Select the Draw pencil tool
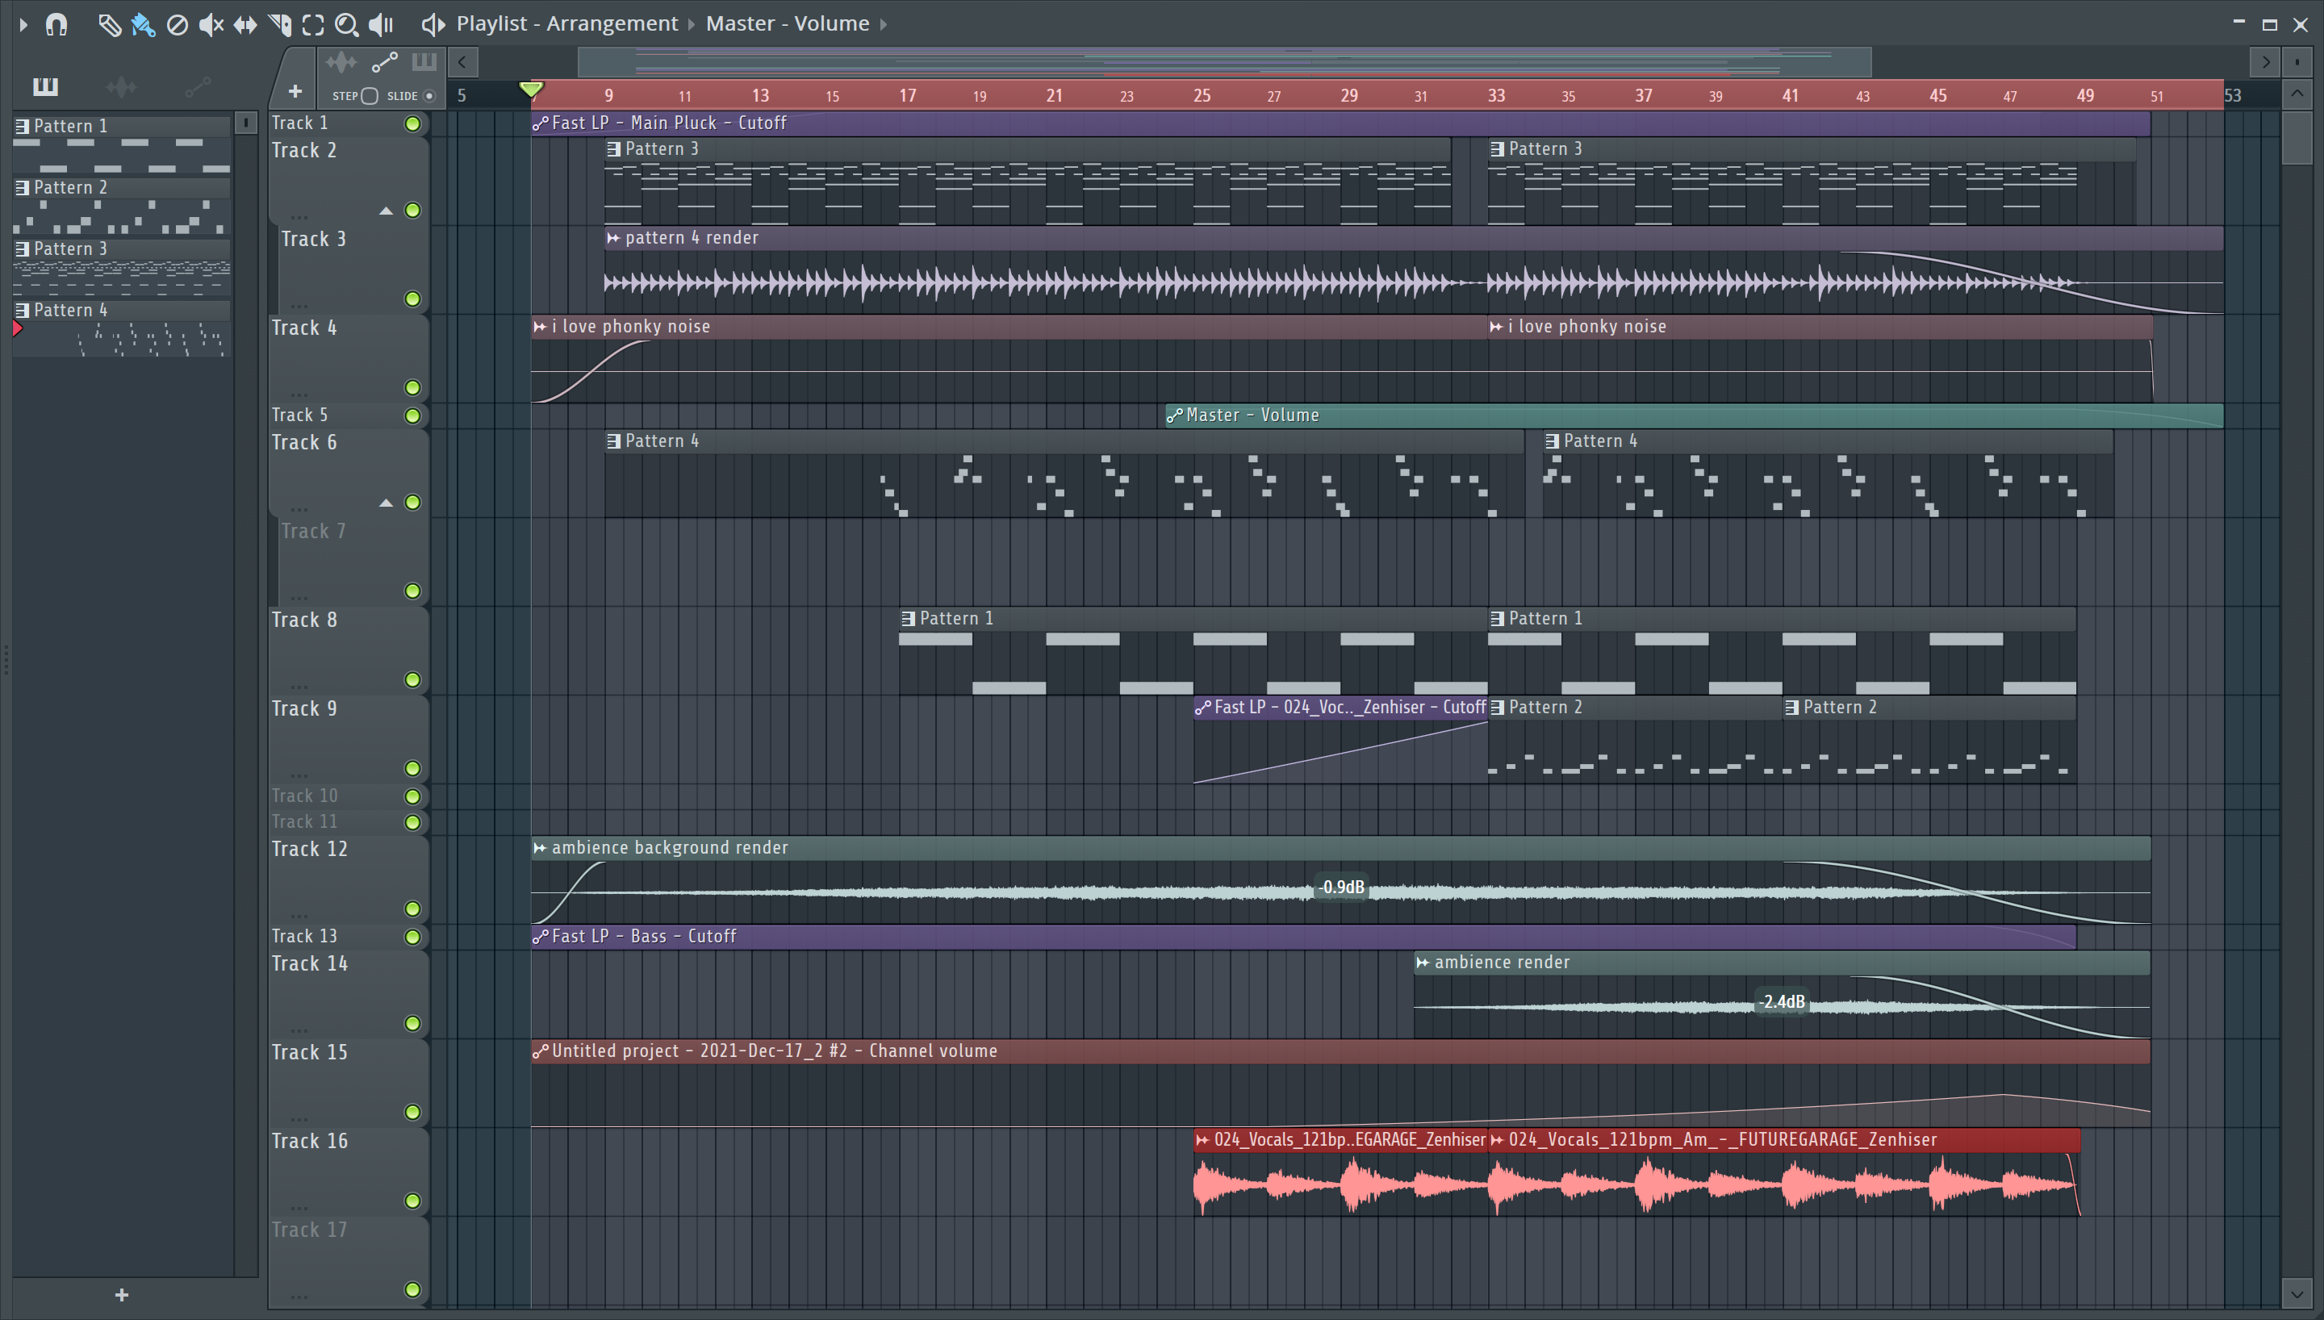This screenshot has width=2324, height=1320. [109, 24]
